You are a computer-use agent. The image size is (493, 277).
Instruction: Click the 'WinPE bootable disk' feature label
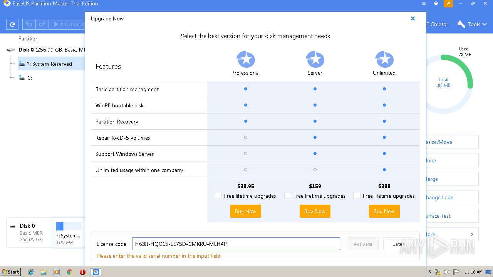point(119,105)
